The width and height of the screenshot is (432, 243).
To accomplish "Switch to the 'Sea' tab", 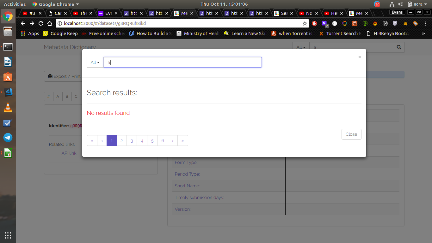I will 284,13.
